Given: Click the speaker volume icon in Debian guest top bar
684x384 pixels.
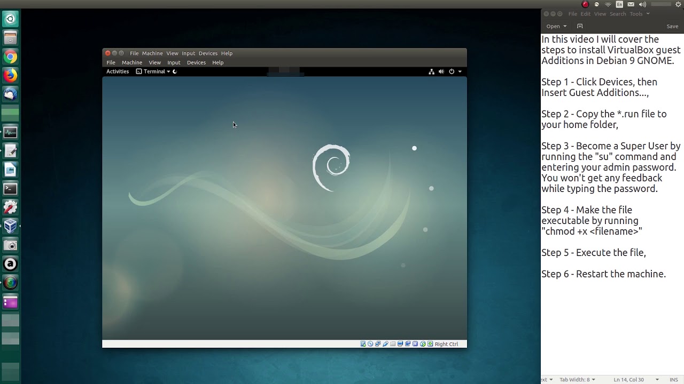Looking at the screenshot, I should click(441, 71).
